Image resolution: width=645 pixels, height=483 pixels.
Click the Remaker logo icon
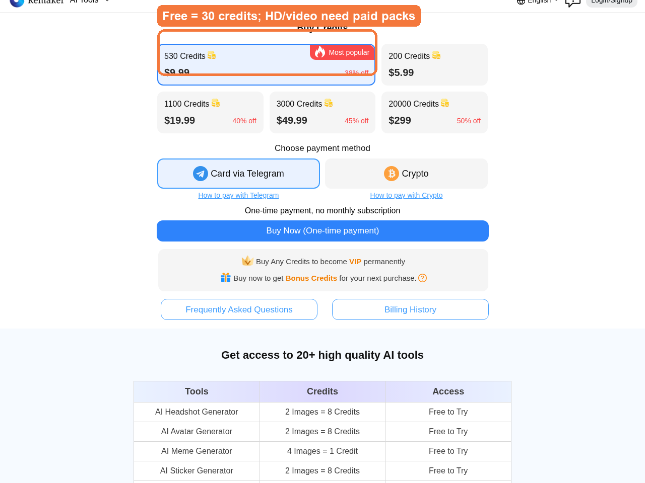pyautogui.click(x=17, y=2)
